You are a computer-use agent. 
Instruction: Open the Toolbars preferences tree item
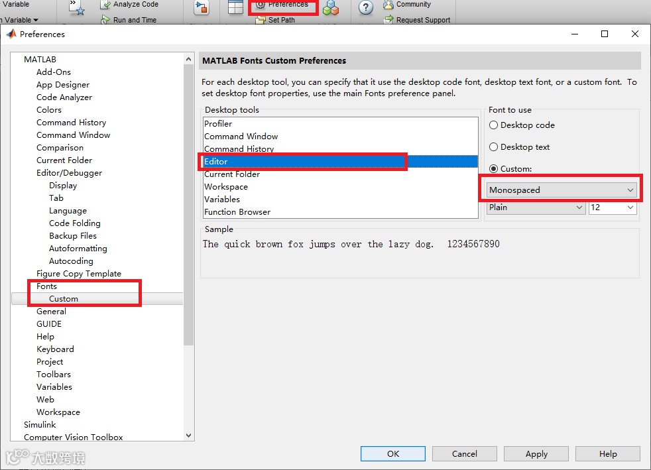54,375
